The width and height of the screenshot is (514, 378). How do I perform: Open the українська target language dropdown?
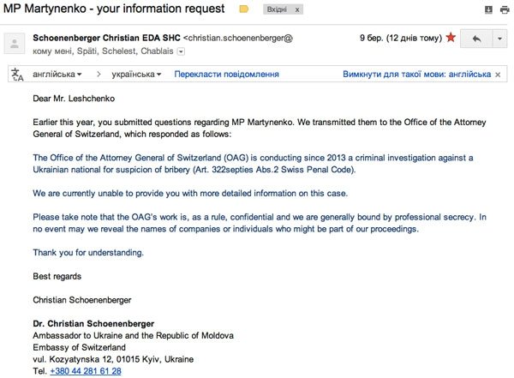point(135,75)
